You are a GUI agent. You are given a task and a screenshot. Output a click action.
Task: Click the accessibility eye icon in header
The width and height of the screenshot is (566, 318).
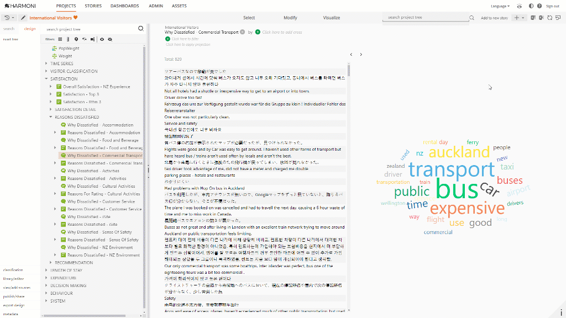pos(520,6)
